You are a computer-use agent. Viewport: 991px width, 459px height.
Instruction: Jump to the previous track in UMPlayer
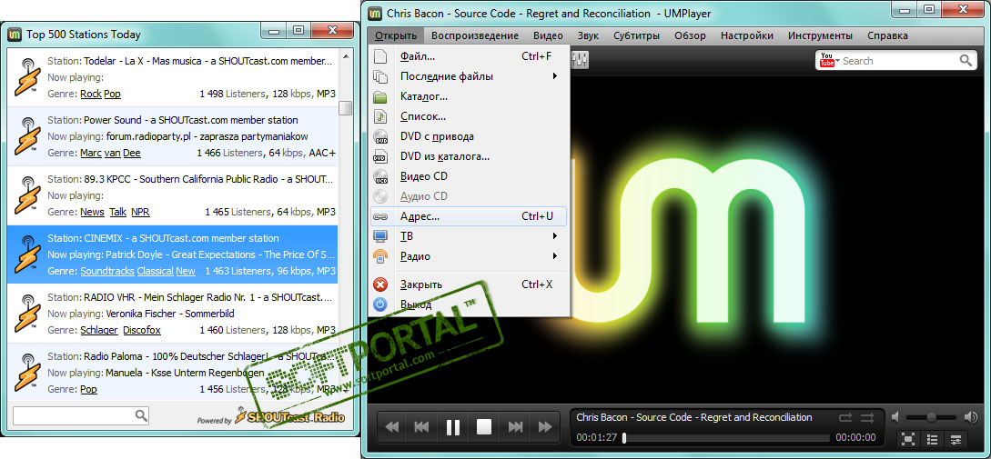pyautogui.click(x=421, y=427)
